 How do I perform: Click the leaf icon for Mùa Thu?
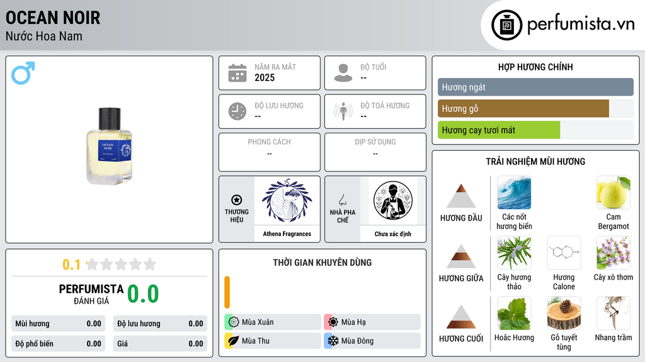pyautogui.click(x=234, y=341)
